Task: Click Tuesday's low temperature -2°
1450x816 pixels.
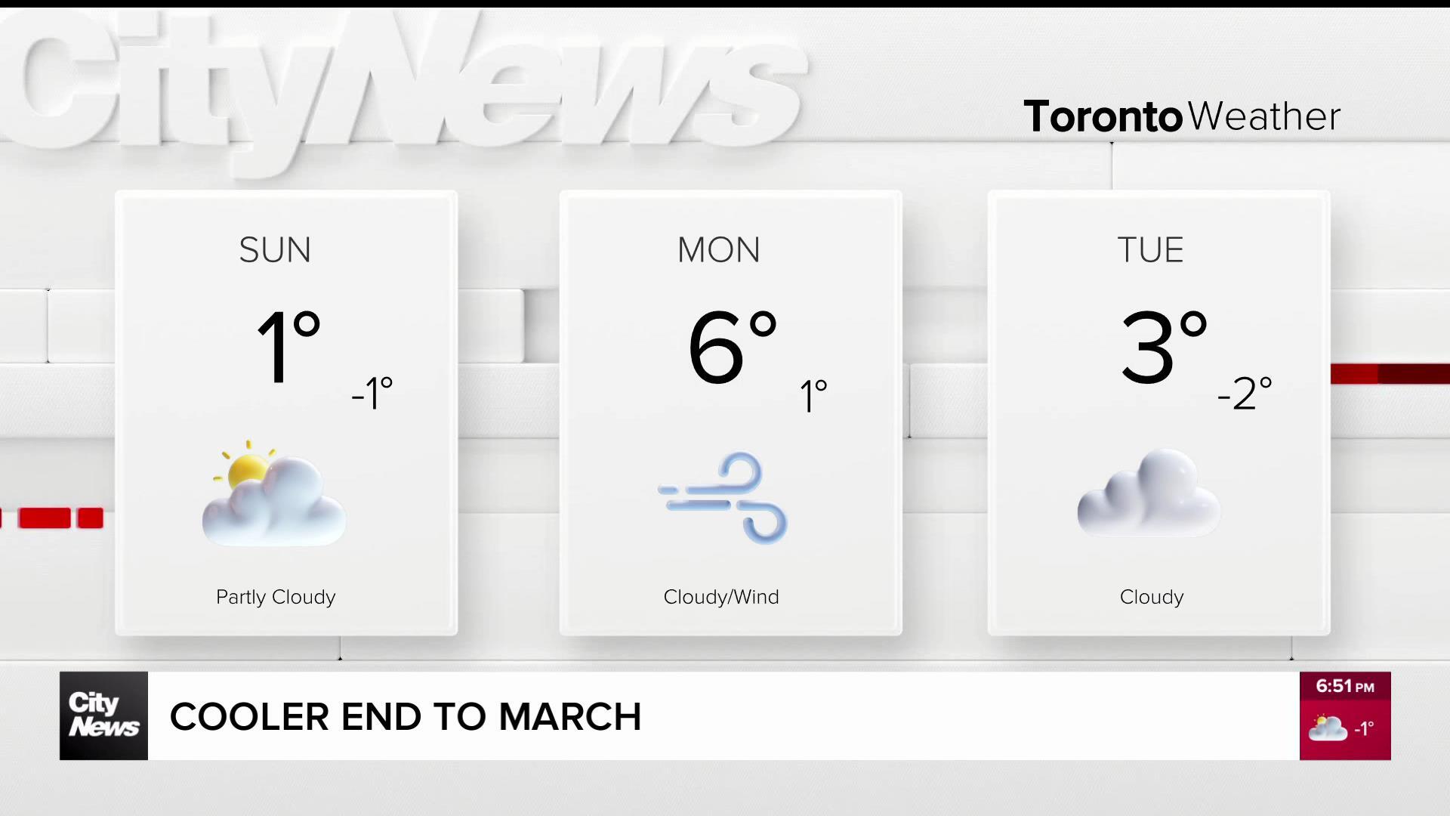Action: (x=1245, y=394)
